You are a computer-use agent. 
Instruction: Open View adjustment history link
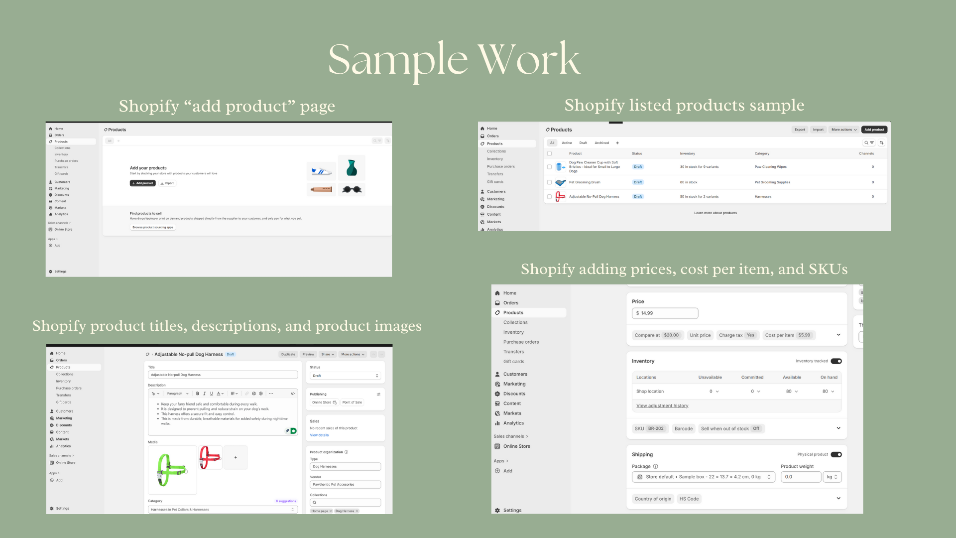pos(662,406)
